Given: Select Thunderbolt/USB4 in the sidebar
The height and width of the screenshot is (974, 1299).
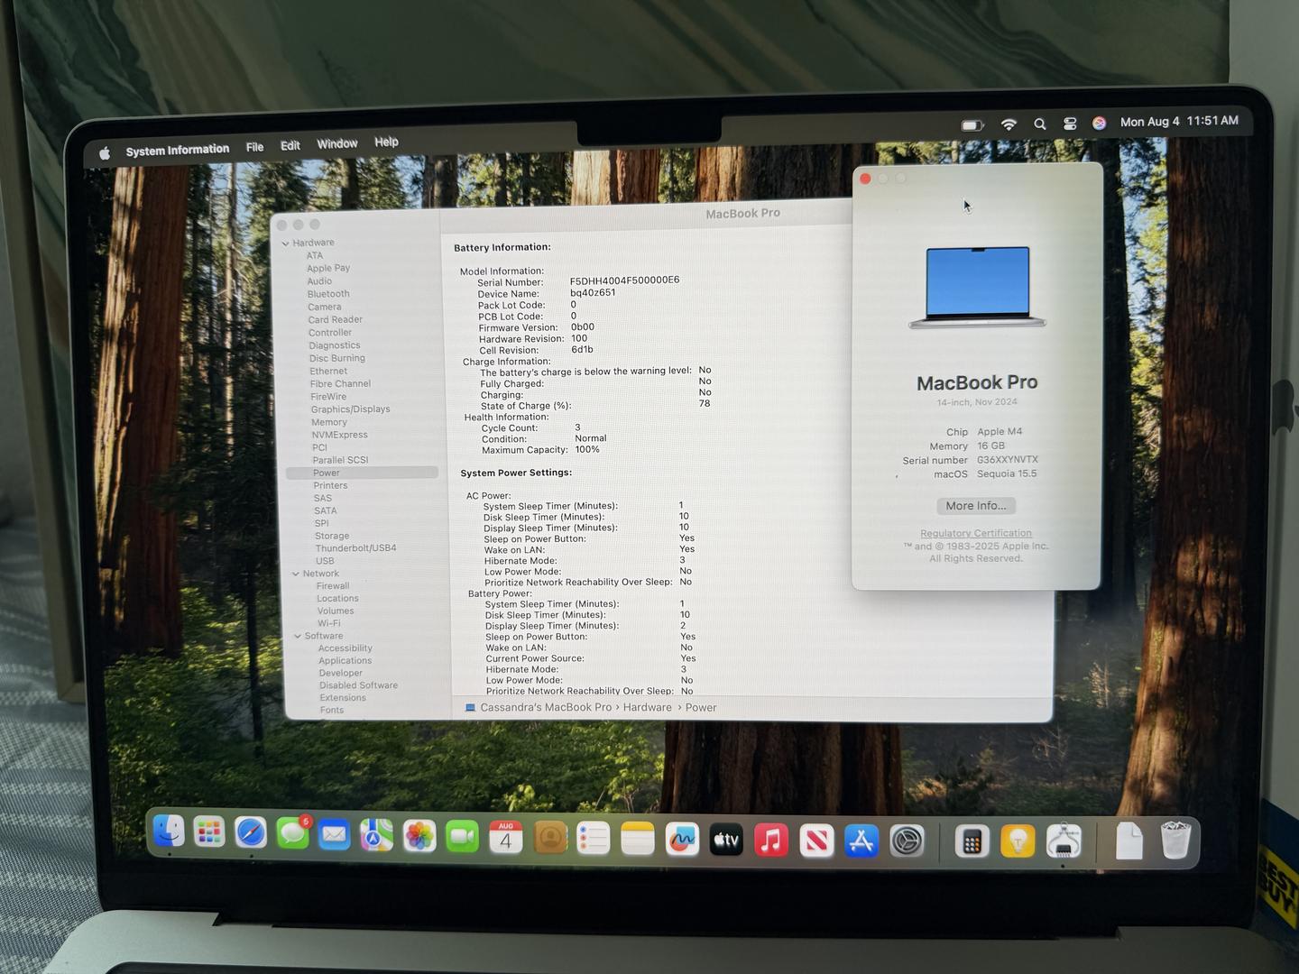Looking at the screenshot, I should click(356, 548).
